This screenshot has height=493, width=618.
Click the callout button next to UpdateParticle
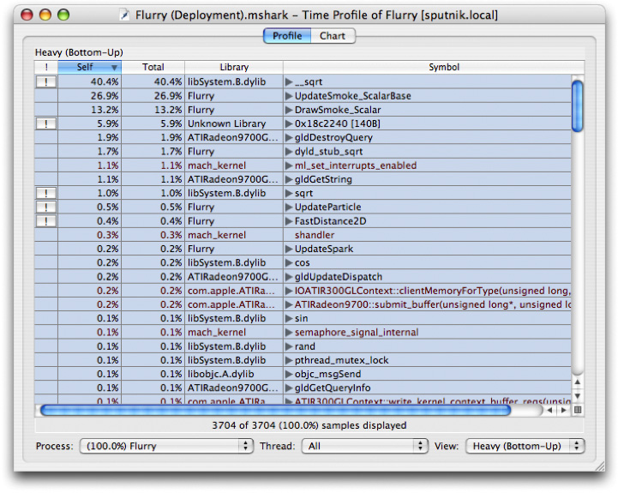pyautogui.click(x=45, y=207)
